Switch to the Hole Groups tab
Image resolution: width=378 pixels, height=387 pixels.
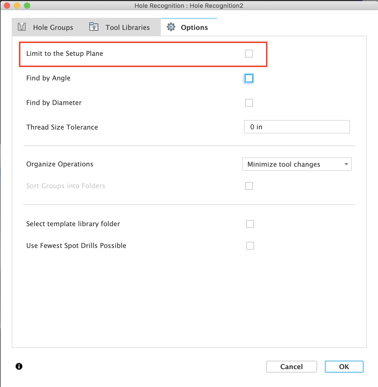pyautogui.click(x=53, y=27)
